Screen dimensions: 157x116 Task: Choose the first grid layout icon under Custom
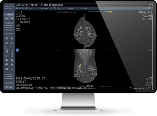pos(7,38)
